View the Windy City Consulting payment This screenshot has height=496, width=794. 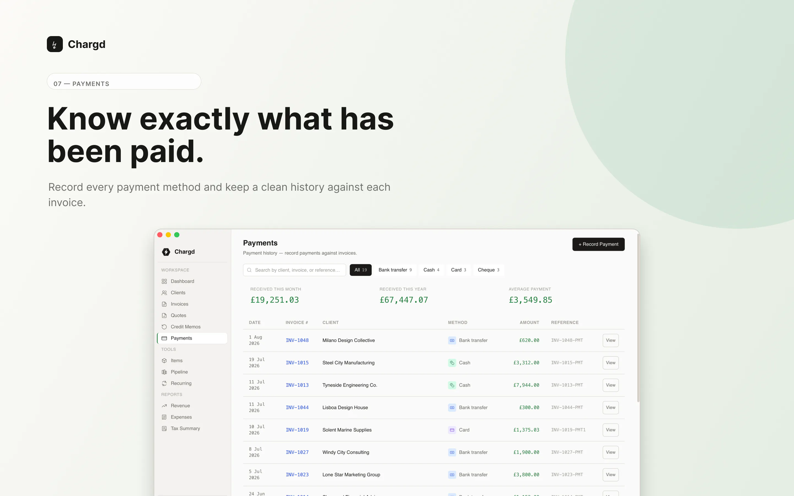pyautogui.click(x=611, y=452)
